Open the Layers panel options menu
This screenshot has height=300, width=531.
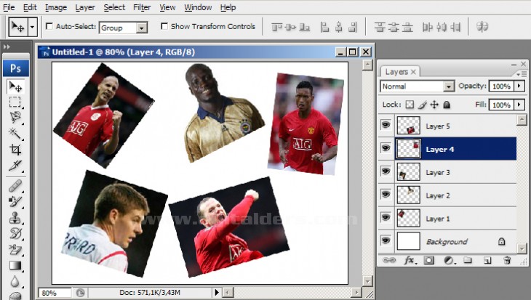point(522,73)
